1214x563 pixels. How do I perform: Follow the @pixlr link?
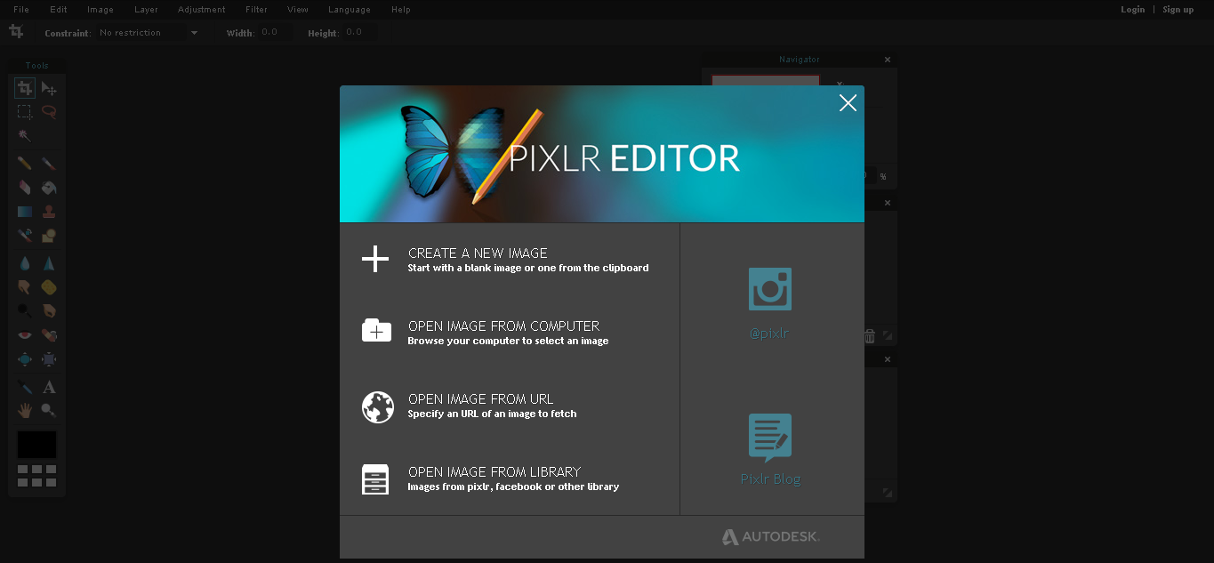tap(770, 334)
